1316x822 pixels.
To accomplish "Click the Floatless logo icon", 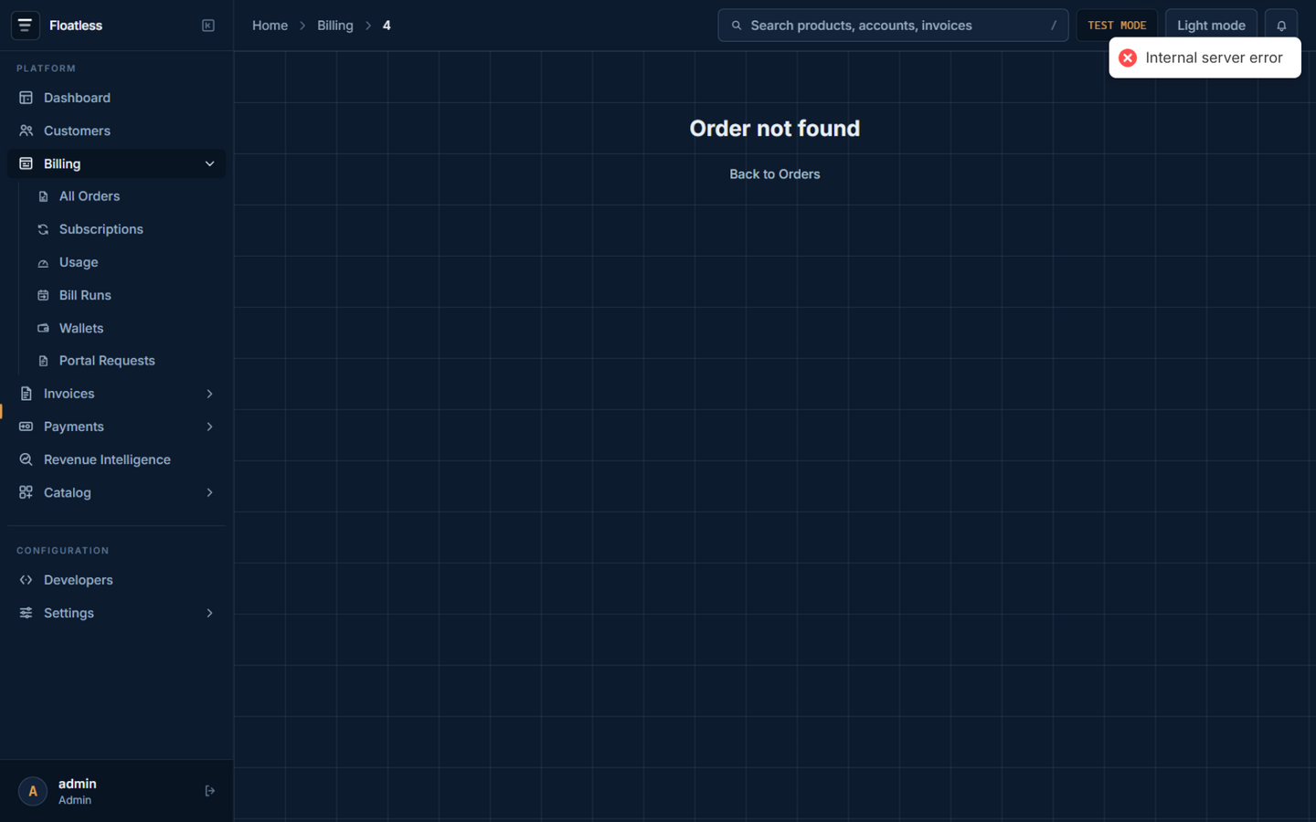I will [x=26, y=26].
